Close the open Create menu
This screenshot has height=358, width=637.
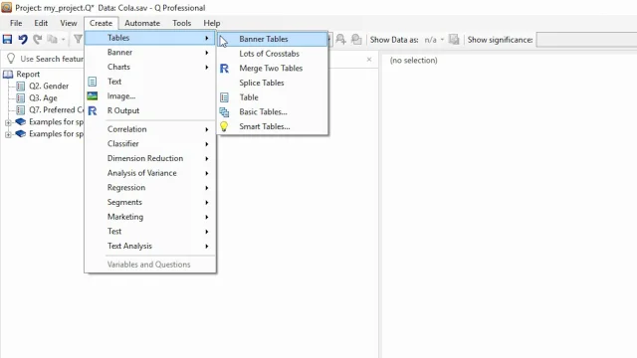point(101,23)
